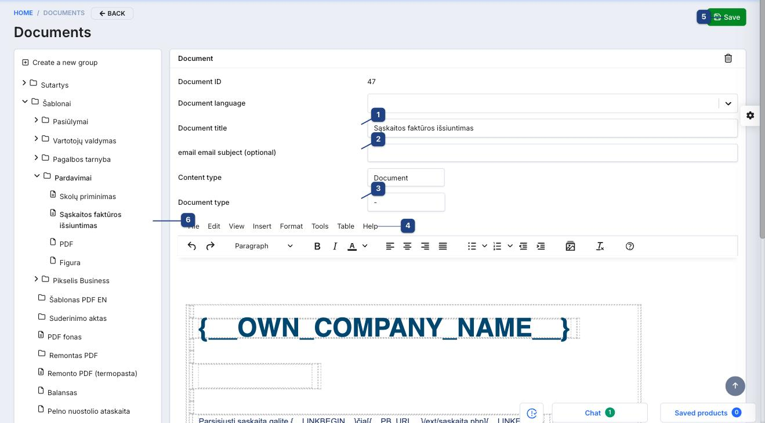This screenshot has height=423, width=765.
Task: Expand the Pasiūlymai folder
Action: point(37,121)
